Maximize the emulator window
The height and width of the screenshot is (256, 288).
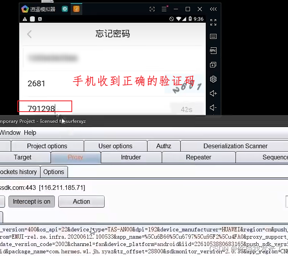click(x=188, y=9)
